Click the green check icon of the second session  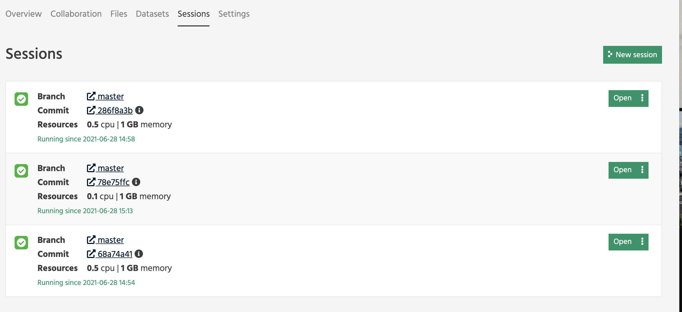pyautogui.click(x=21, y=171)
